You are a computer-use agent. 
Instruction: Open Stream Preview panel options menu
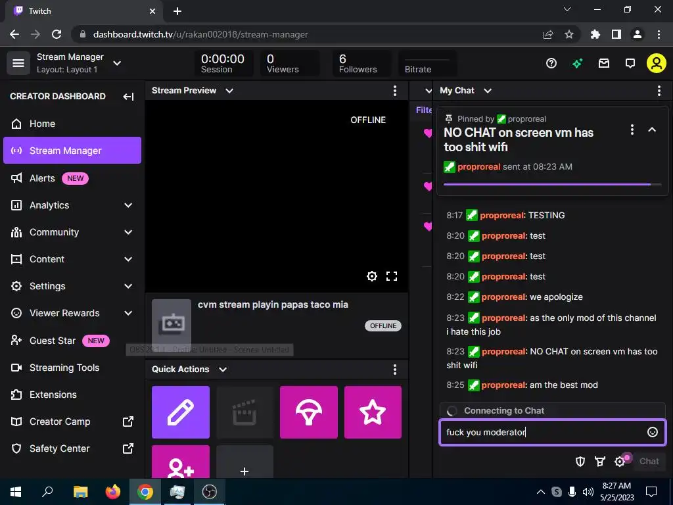395,91
